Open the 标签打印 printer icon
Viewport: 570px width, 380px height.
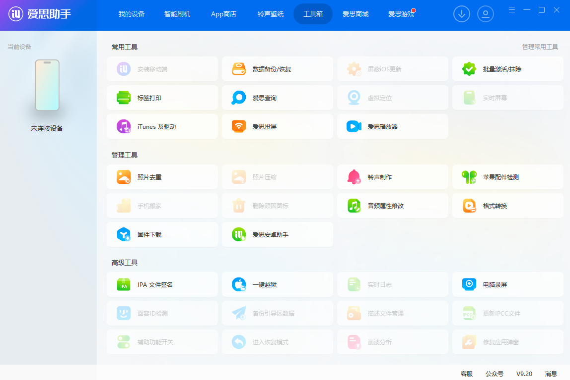pos(124,98)
